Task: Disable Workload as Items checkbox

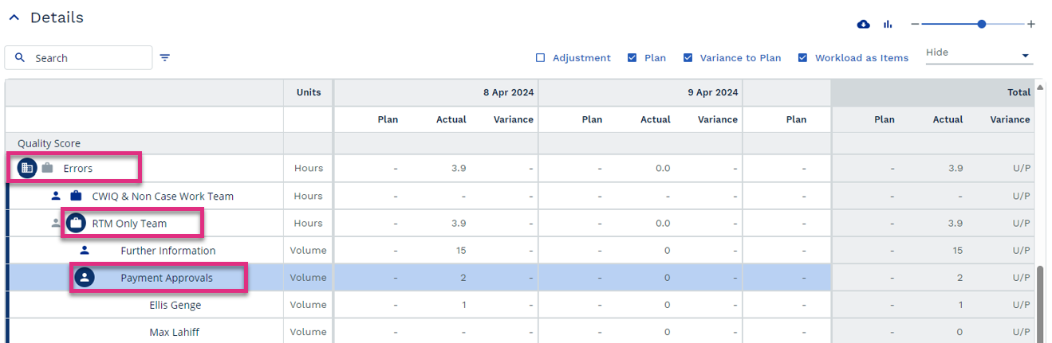Action: 802,58
